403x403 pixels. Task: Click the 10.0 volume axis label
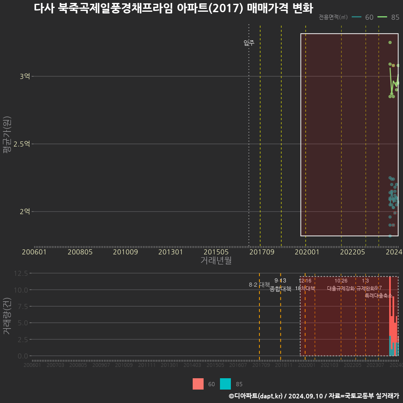pos(21,290)
